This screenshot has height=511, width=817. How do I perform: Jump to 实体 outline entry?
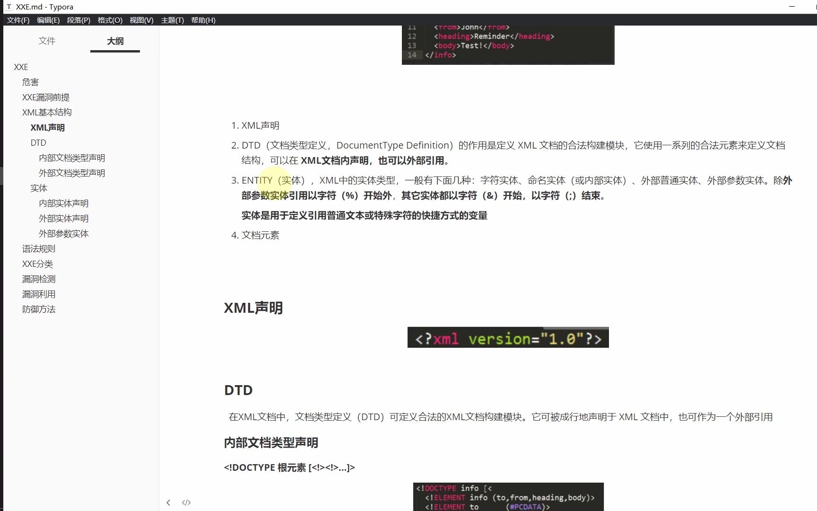[39, 188]
